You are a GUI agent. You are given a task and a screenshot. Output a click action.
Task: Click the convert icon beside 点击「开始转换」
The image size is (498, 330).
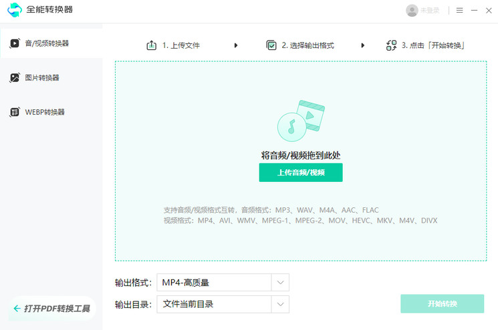(392, 45)
